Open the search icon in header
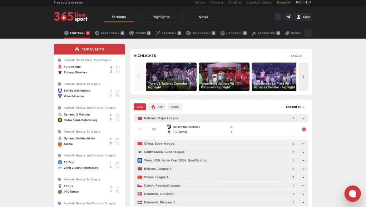366x207 pixels. pyautogui.click(x=278, y=17)
